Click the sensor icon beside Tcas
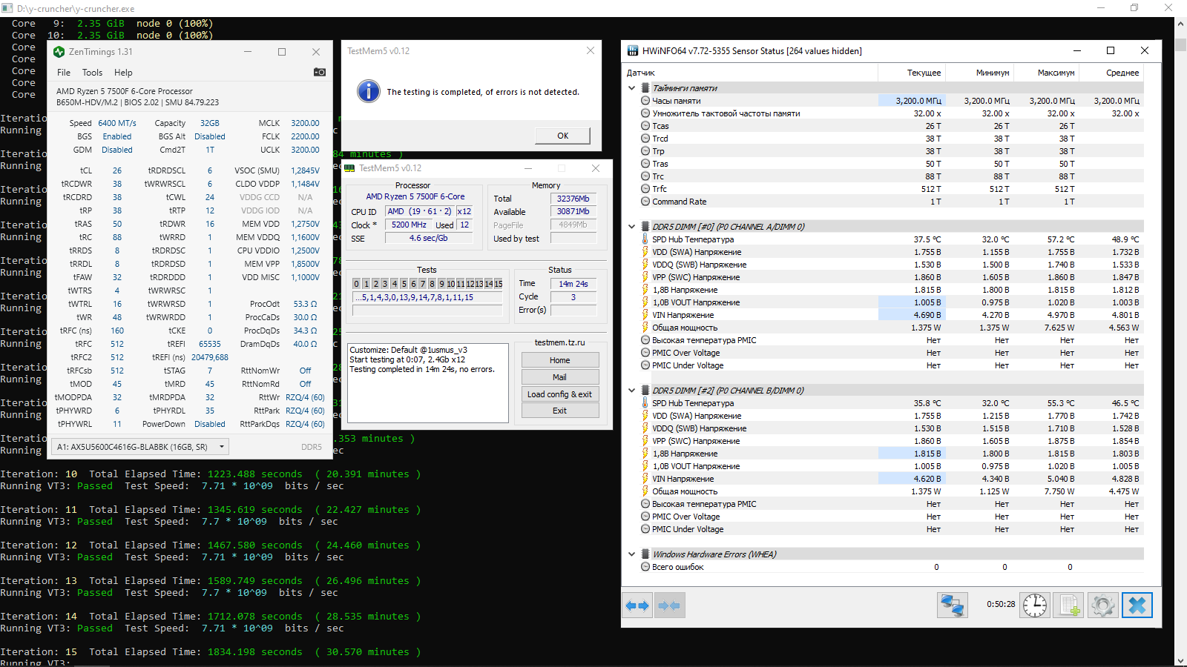This screenshot has height=667, width=1187. [645, 126]
